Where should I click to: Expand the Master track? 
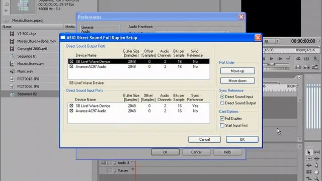tap(115, 170)
